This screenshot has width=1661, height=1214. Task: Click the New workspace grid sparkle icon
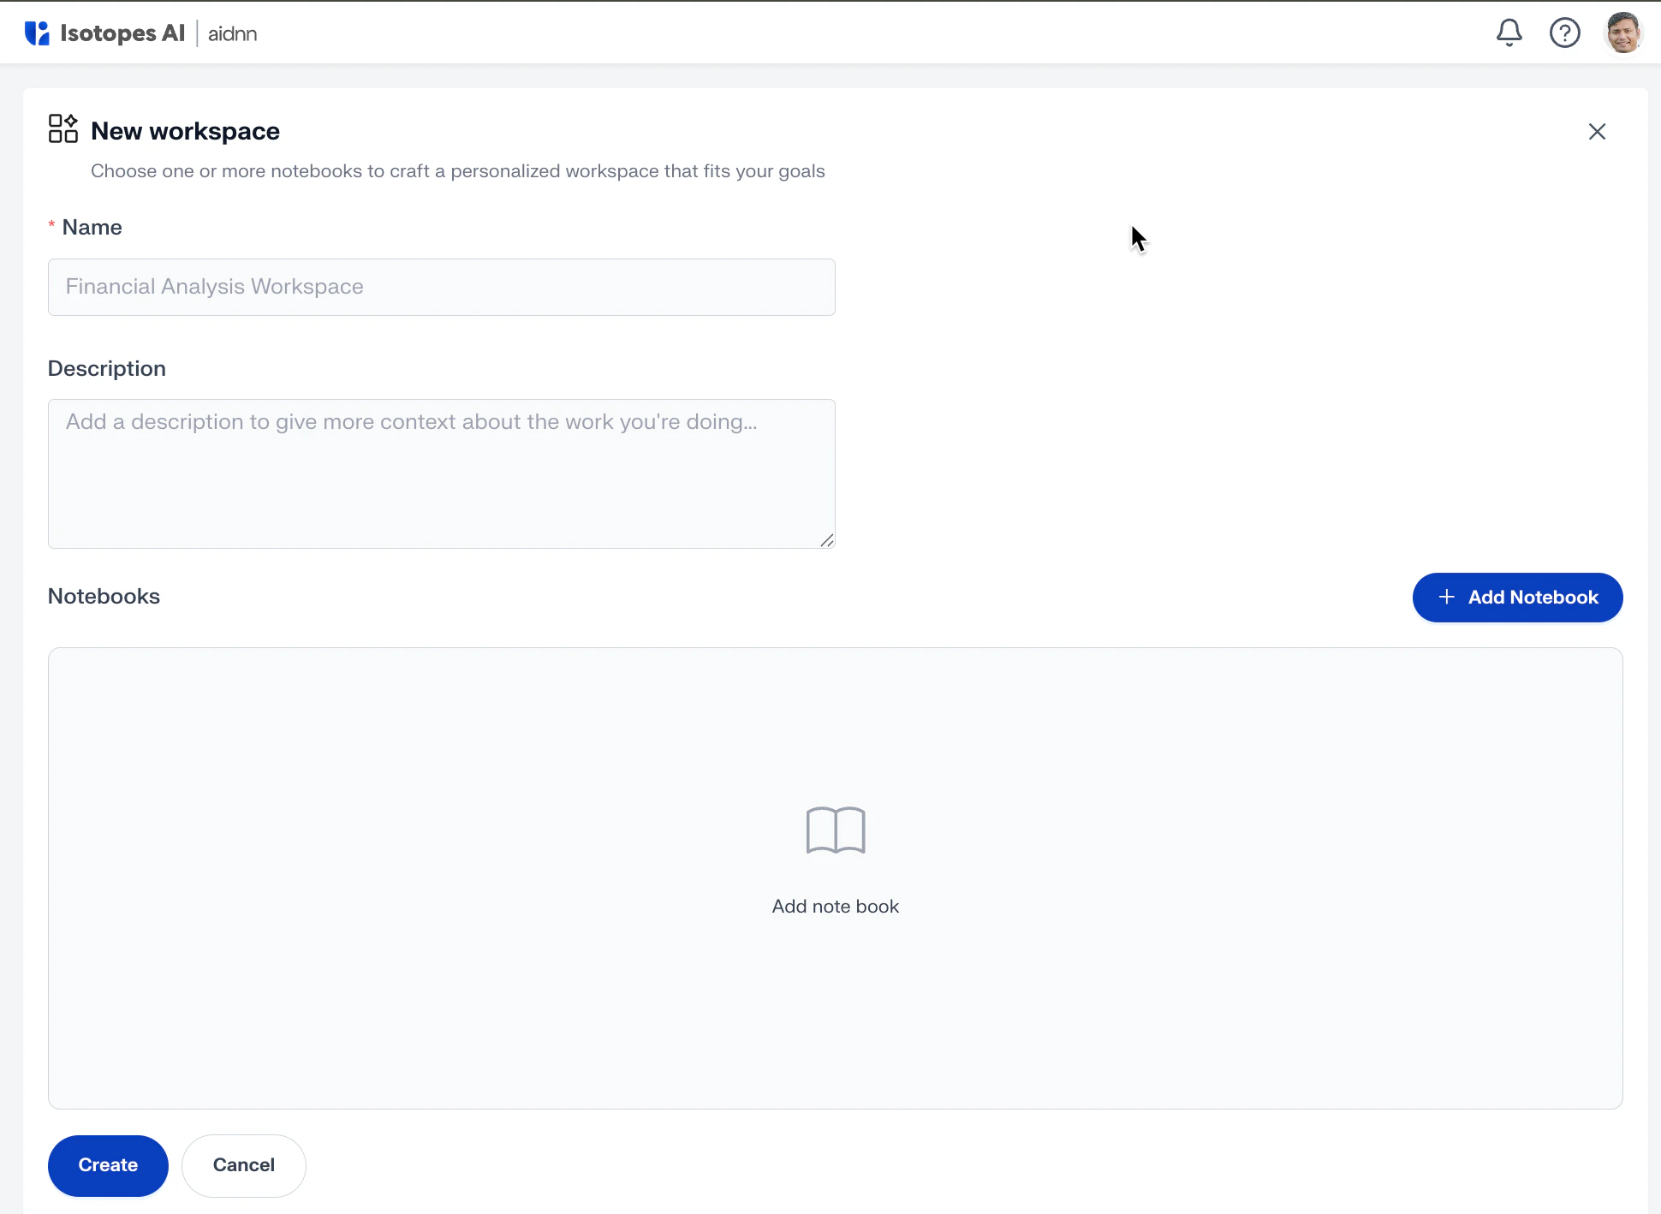63,129
